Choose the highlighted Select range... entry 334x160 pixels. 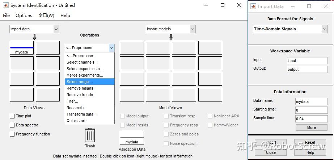tap(90, 82)
